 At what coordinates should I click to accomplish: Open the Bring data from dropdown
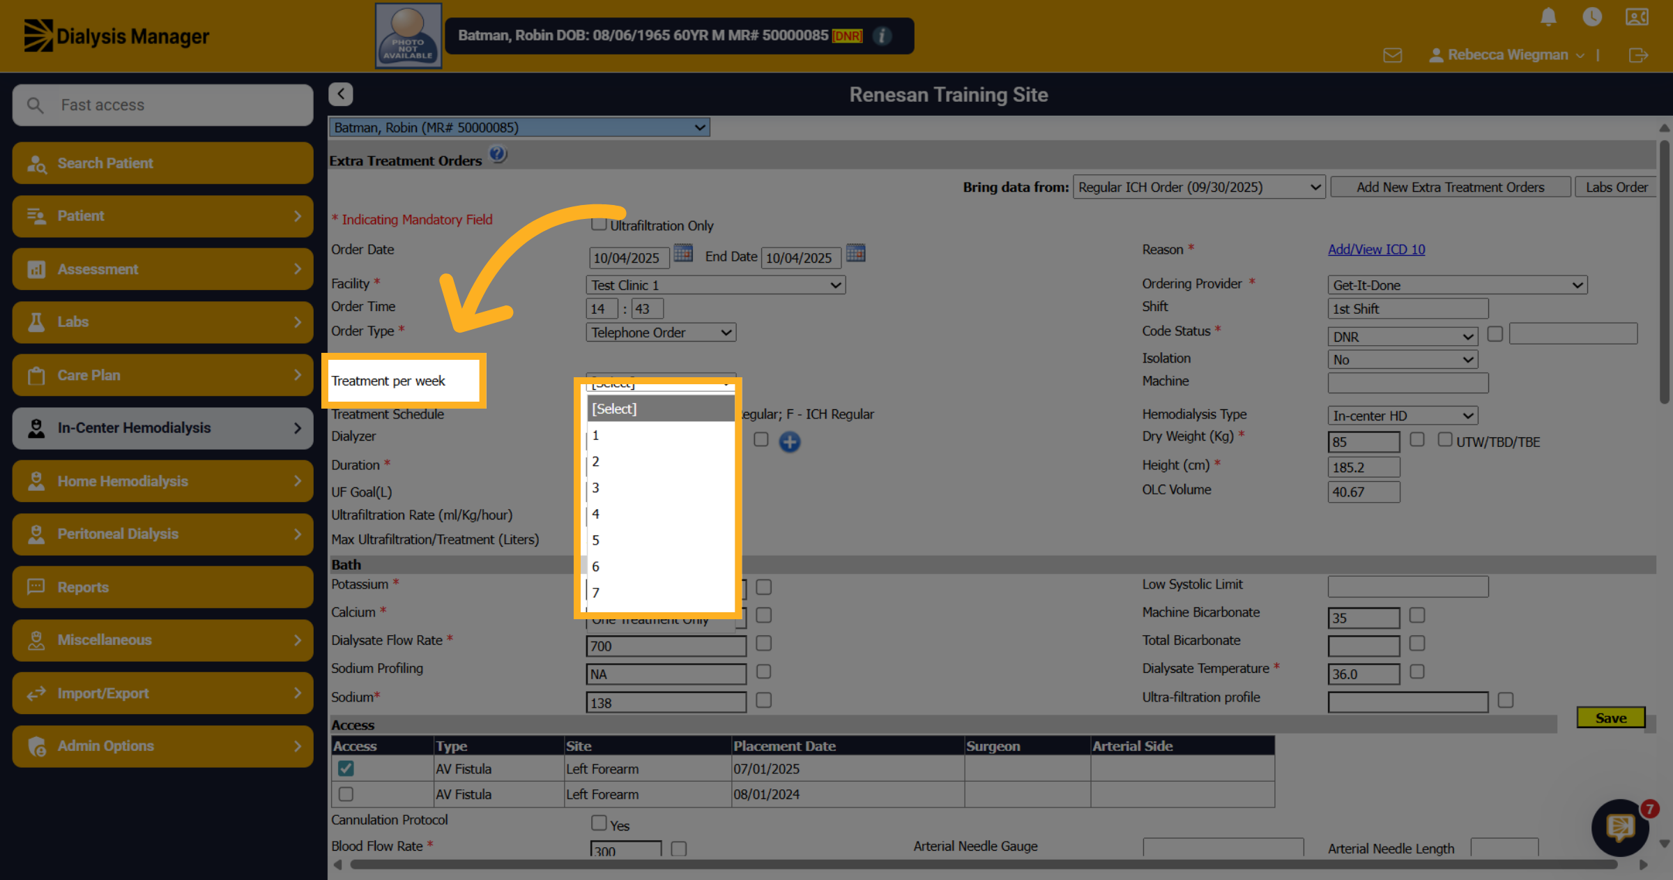pos(1199,187)
